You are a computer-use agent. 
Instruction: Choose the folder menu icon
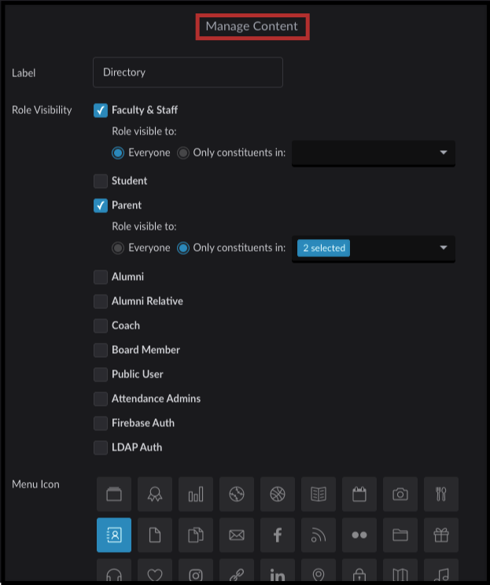[400, 535]
